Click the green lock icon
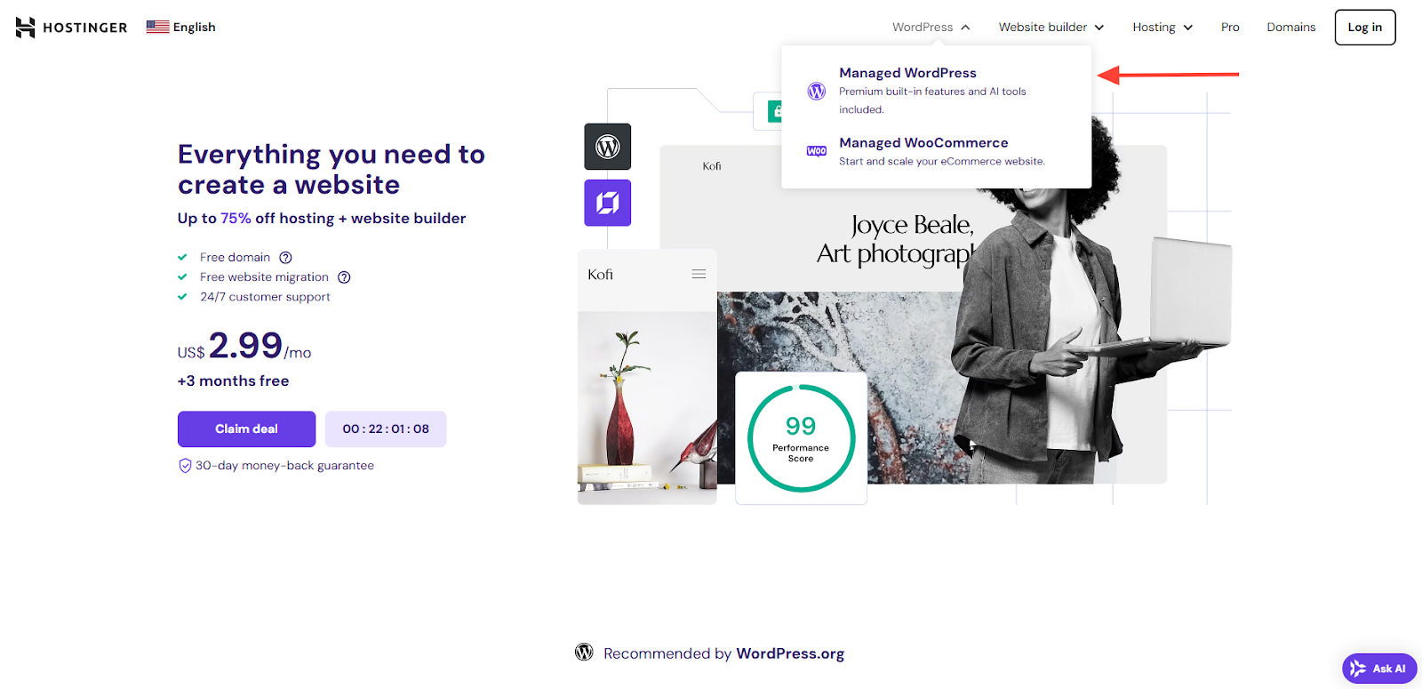This screenshot has width=1422, height=689. (x=775, y=112)
